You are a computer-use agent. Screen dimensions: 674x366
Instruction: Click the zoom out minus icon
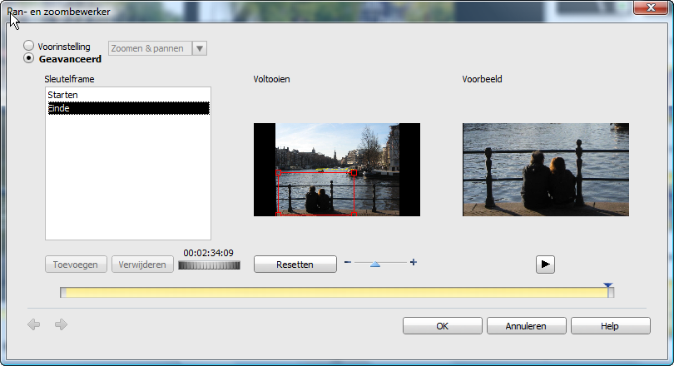[347, 263]
